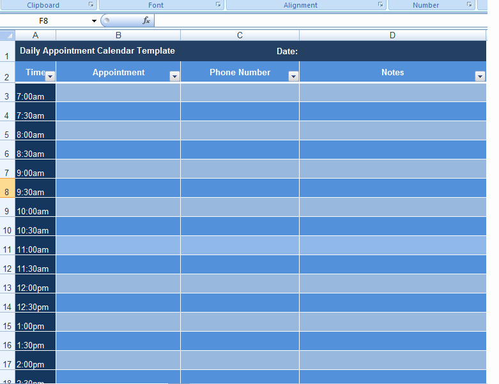Click the Phone Number cell for 8:00am

(x=240, y=131)
